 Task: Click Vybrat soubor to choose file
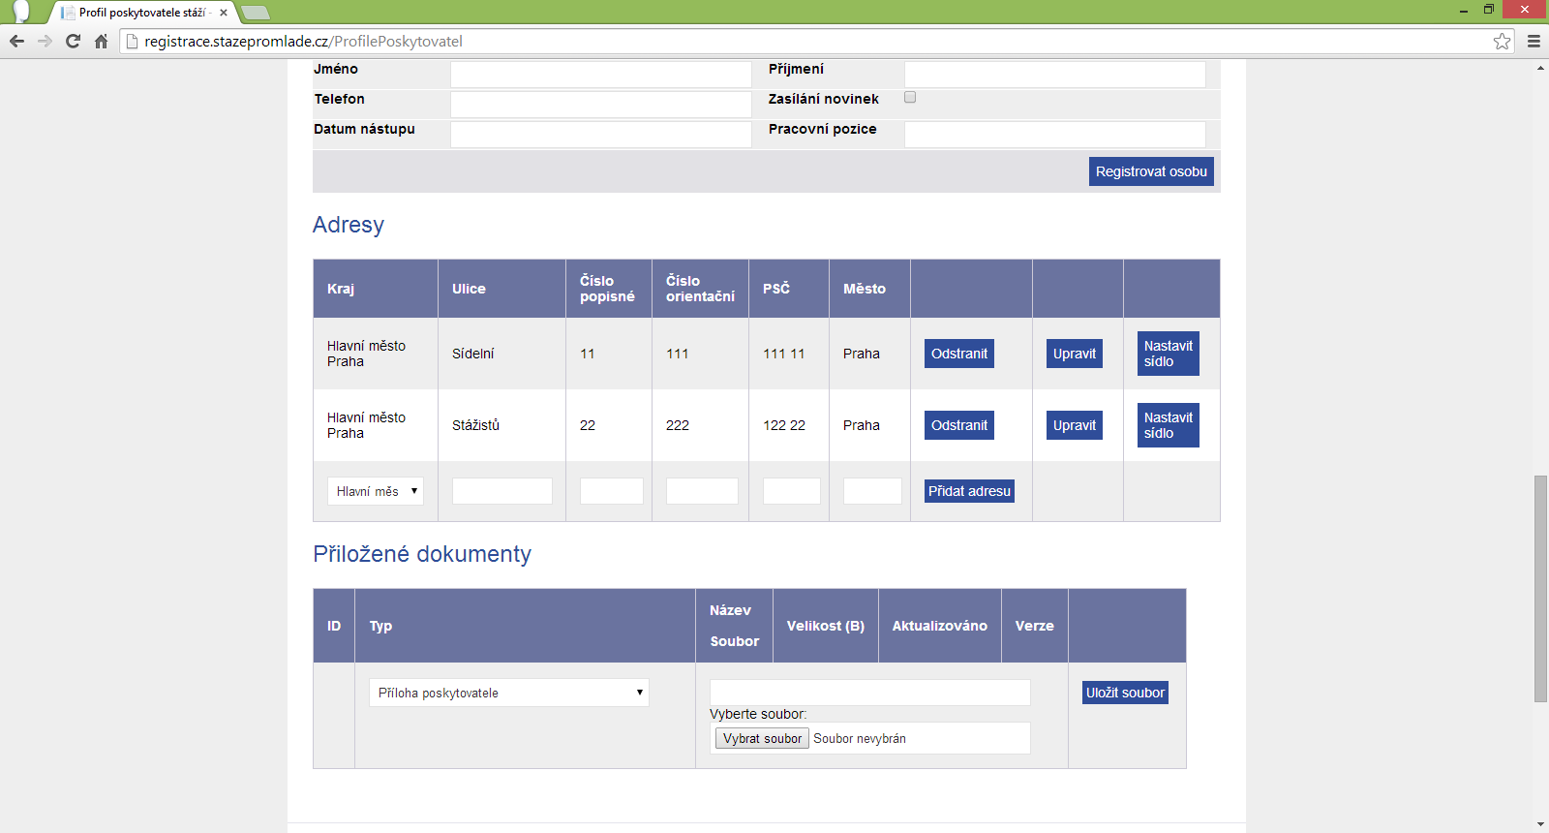[762, 738]
